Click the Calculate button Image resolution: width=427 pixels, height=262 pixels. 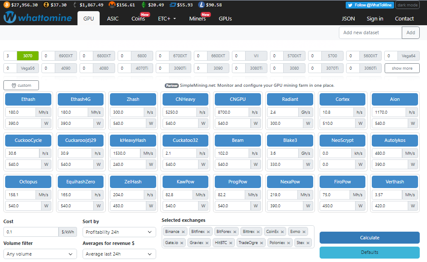click(370, 238)
